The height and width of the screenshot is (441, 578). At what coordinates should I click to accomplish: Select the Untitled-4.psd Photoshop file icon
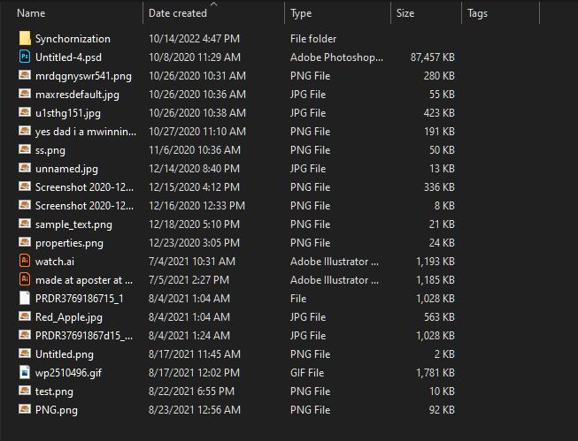point(24,57)
